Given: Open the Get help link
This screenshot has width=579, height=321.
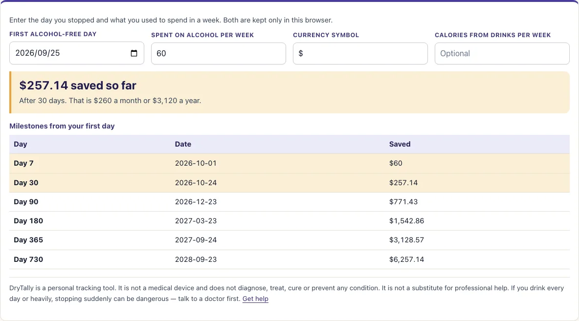Looking at the screenshot, I should coord(255,299).
